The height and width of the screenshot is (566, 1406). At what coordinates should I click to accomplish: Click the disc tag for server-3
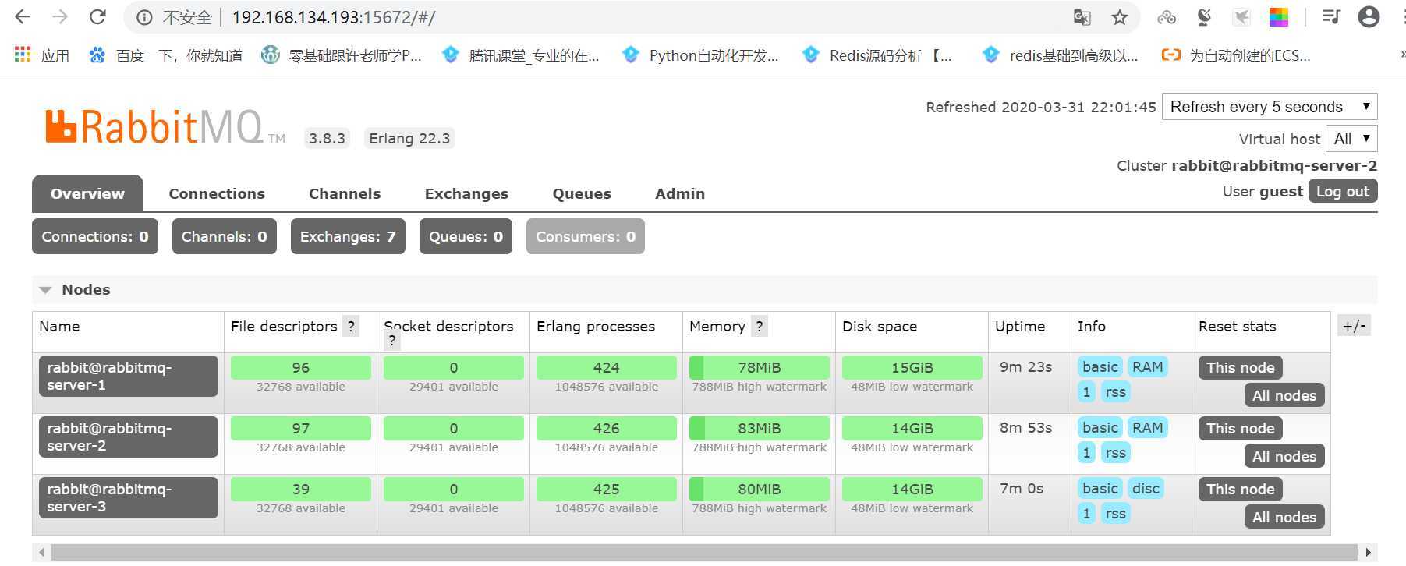pyautogui.click(x=1146, y=488)
